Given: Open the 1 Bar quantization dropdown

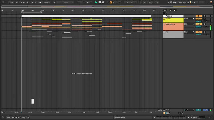Looking at the screenshot, I should coord(47,2).
